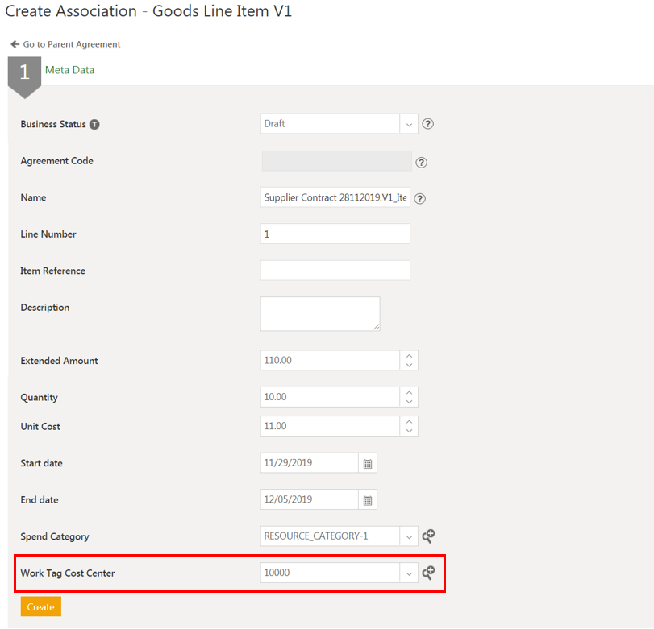Open the End date calendar picker
The width and height of the screenshot is (654, 629).
[368, 500]
